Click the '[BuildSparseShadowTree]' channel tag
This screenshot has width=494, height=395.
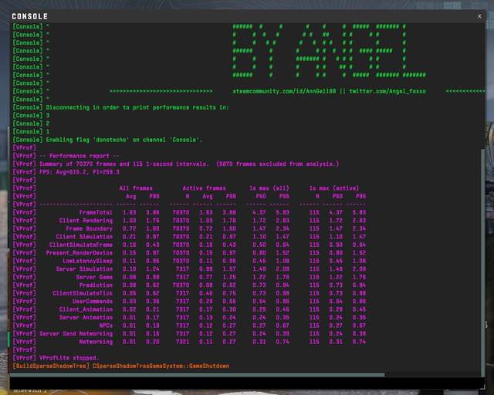point(51,366)
